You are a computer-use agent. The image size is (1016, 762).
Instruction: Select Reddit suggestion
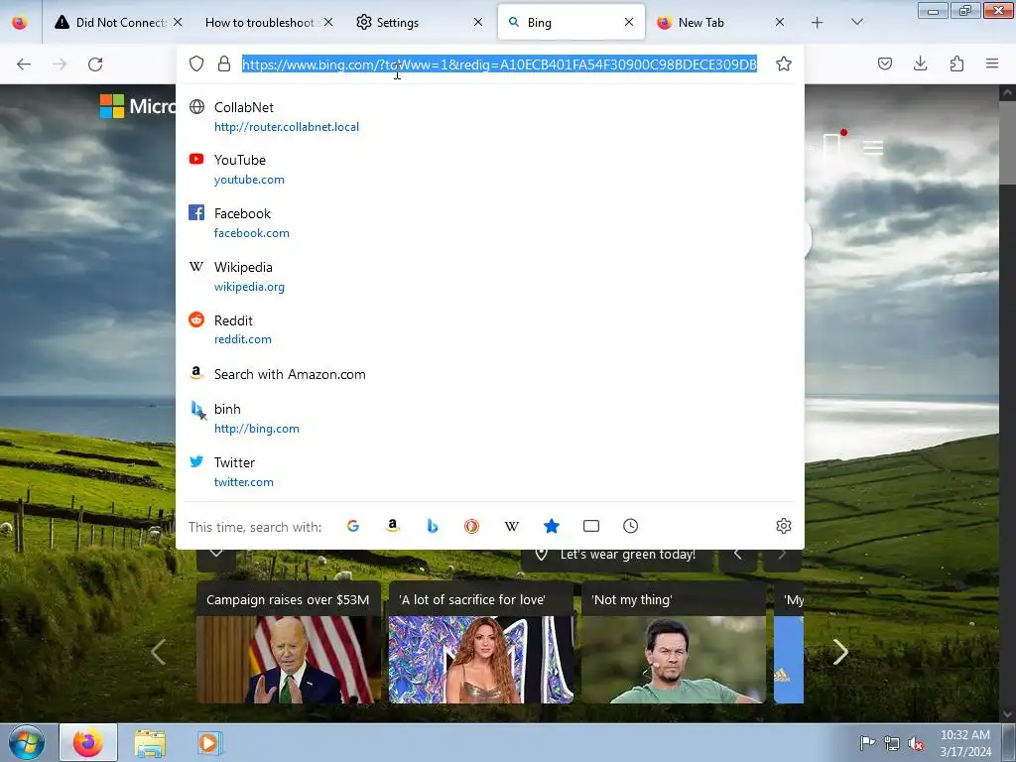[490, 329]
